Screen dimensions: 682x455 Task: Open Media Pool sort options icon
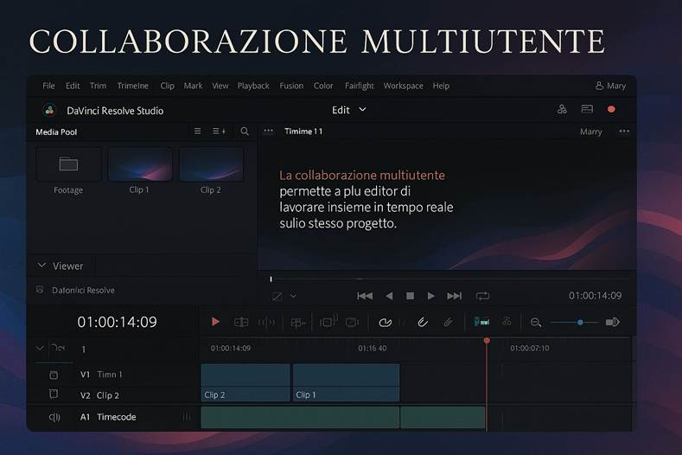(x=219, y=131)
